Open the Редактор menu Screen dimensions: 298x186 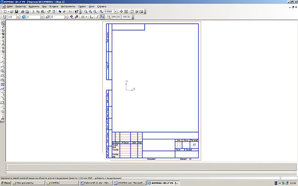pos(20,6)
